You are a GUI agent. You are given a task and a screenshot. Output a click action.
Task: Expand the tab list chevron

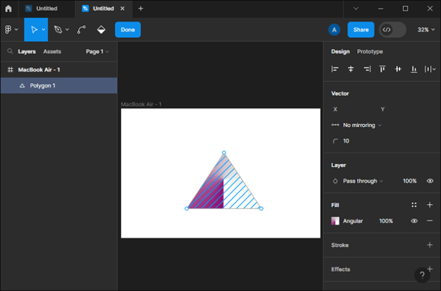click(x=356, y=8)
